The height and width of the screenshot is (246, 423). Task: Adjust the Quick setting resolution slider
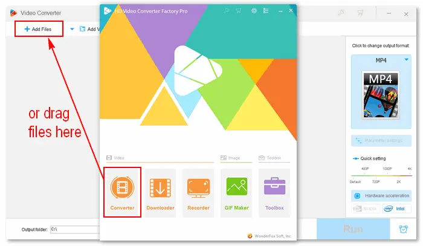coord(381,176)
